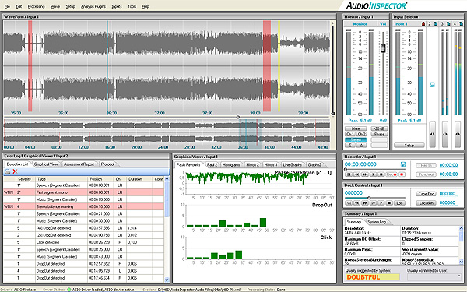Viewport: 467px width, 292px height.
Task: Click the play button in the Recorder transport
Action: [373, 174]
